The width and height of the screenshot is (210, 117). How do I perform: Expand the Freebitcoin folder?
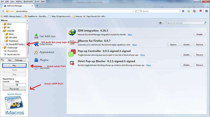pos(5,41)
